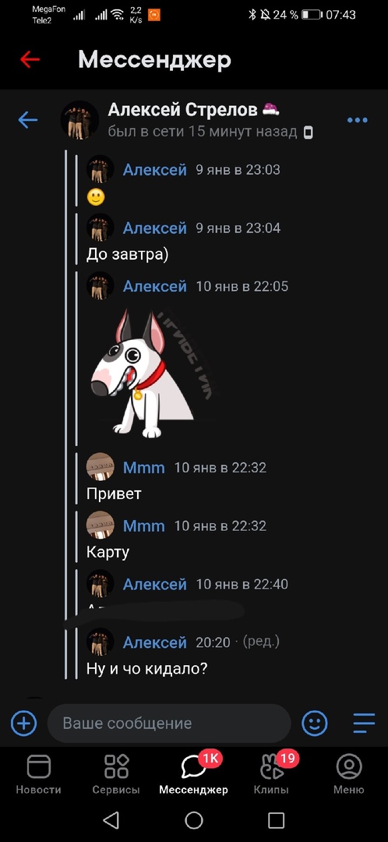
Task: Open the Меню profile tab
Action: tap(349, 774)
